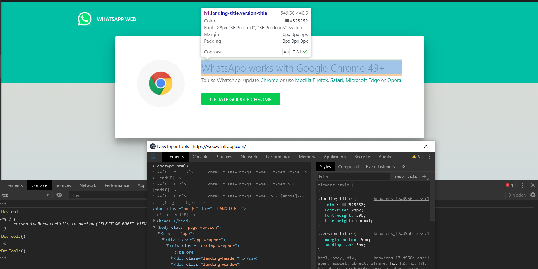Viewport: 538px width, 269px height.
Task: Open the Safari link
Action: point(337,80)
